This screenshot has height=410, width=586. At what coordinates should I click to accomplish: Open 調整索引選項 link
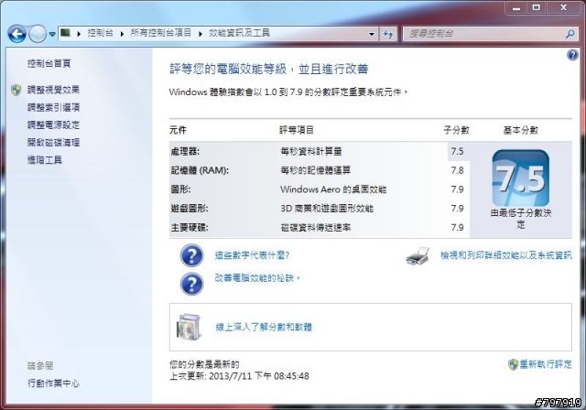53,108
